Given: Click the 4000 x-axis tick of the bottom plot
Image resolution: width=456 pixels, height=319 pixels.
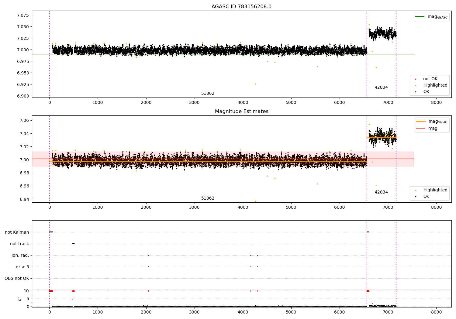Looking at the screenshot, I should [x=243, y=312].
